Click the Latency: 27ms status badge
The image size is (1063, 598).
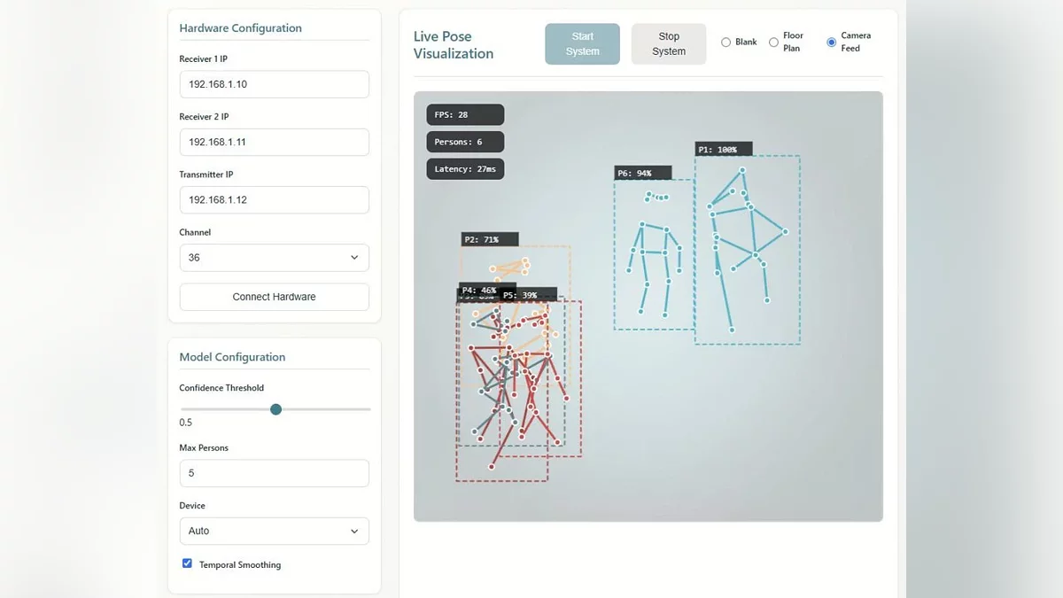[465, 169]
